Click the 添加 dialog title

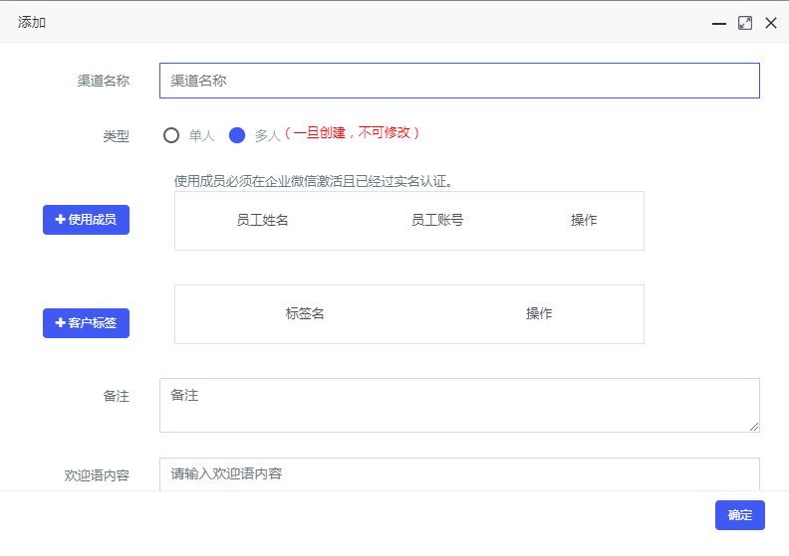click(32, 22)
